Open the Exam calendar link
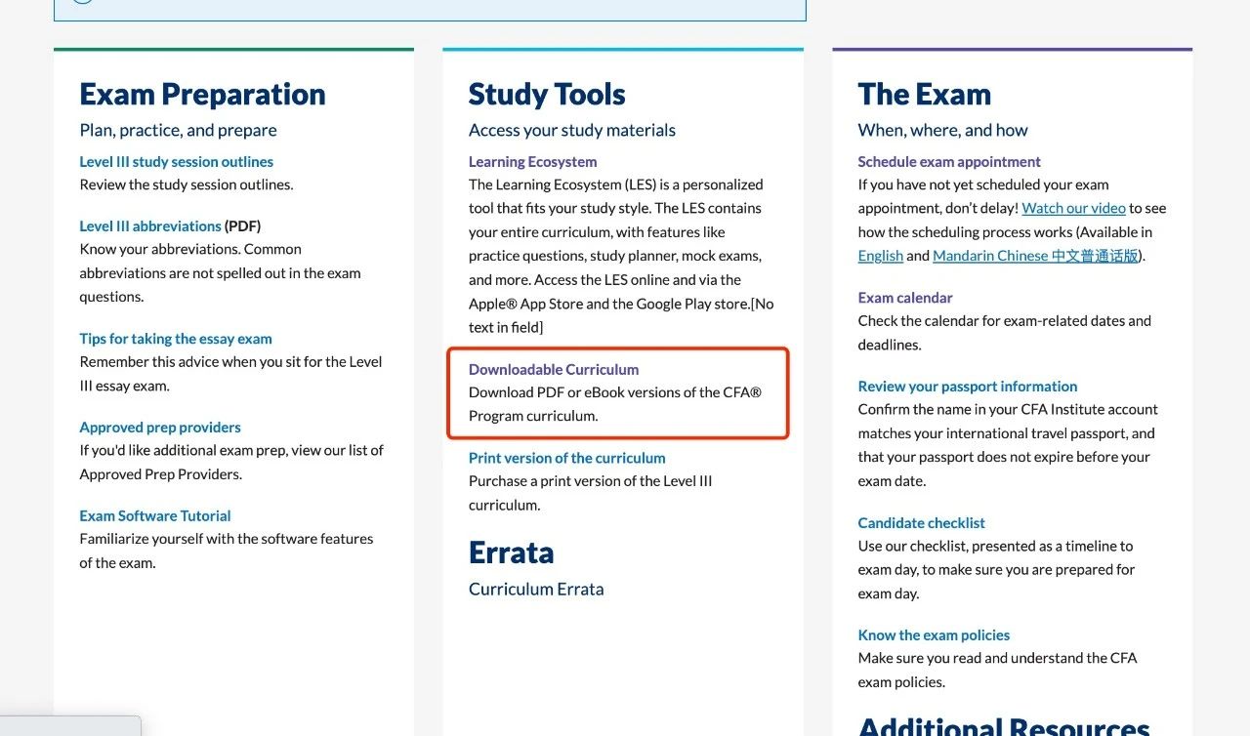This screenshot has height=736, width=1250. point(905,297)
